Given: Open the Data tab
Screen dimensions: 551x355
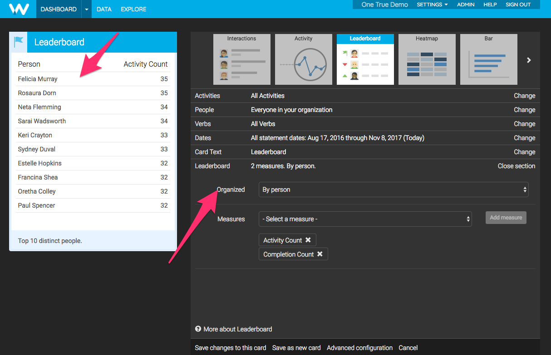Looking at the screenshot, I should 104,9.
